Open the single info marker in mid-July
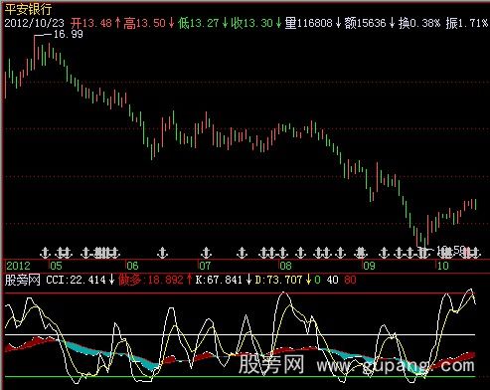The width and height of the screenshot is (490, 390). [x=243, y=253]
